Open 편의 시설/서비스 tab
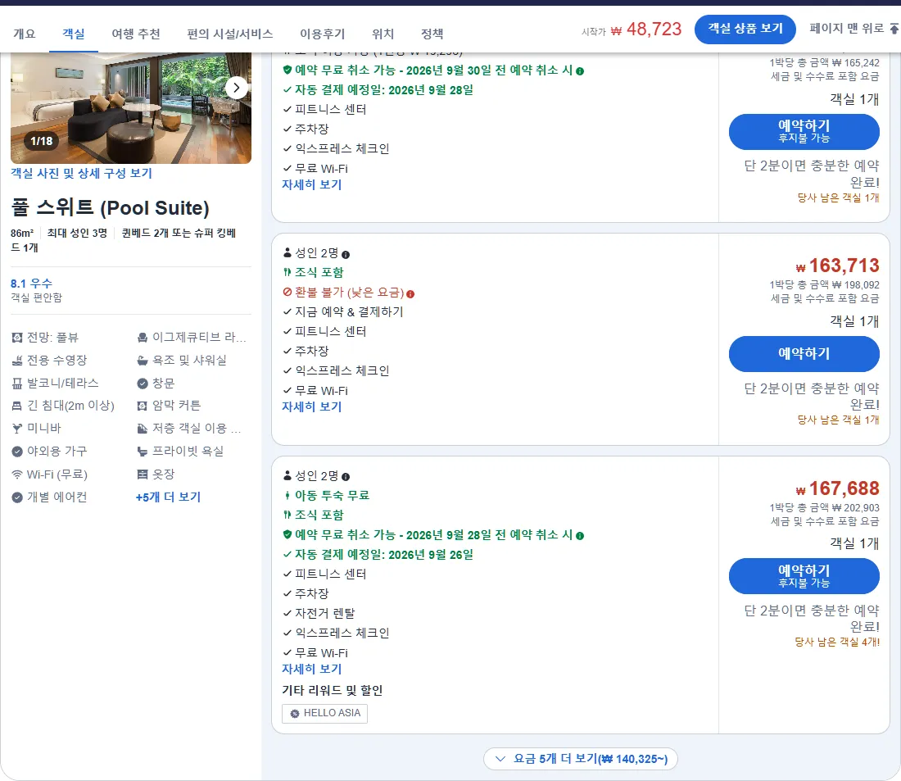Image resolution: width=901 pixels, height=781 pixels. click(230, 34)
